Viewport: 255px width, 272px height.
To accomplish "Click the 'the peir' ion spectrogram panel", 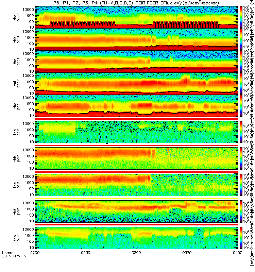I will tap(136, 238).
